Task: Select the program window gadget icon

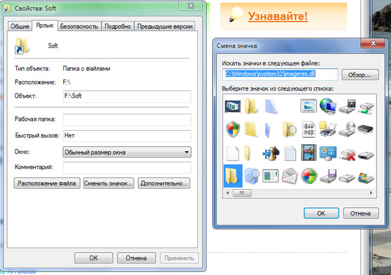Action: (270, 176)
